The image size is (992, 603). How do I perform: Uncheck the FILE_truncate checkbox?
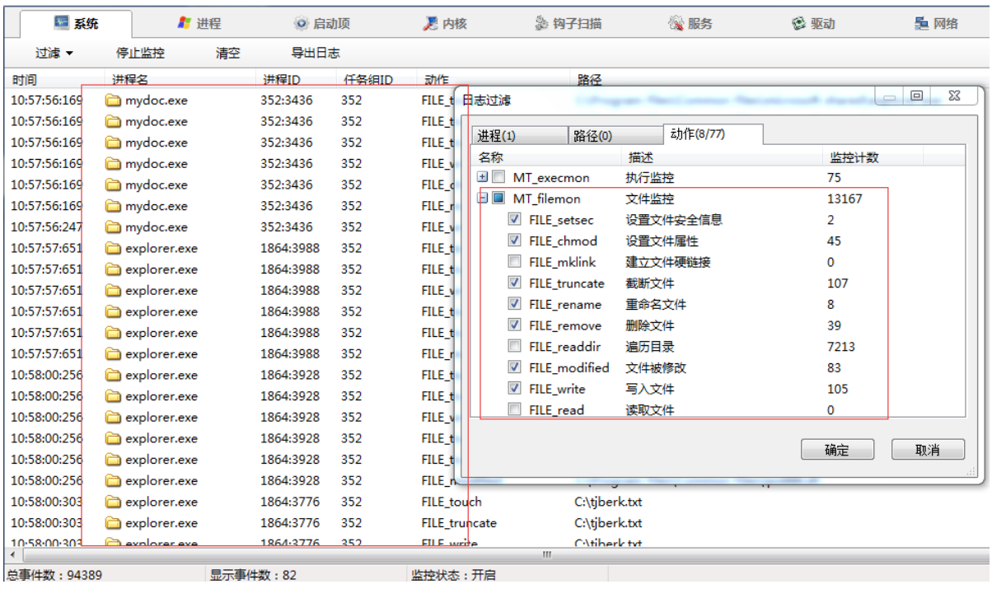click(514, 283)
